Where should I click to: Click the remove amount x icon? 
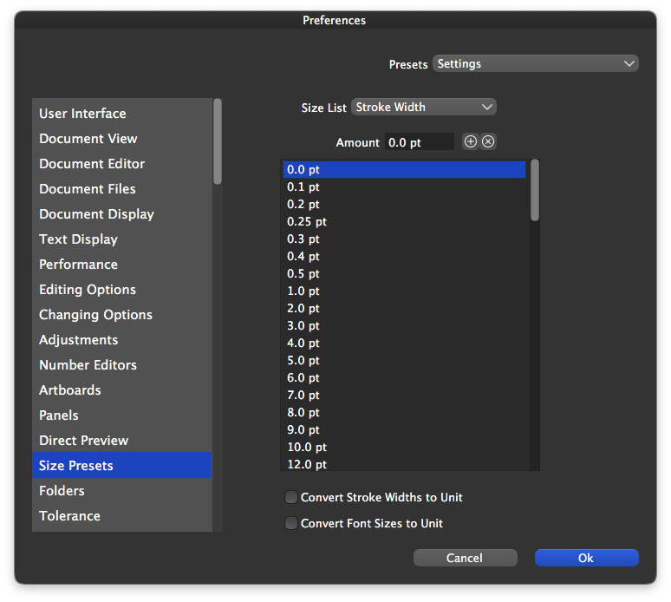(488, 141)
